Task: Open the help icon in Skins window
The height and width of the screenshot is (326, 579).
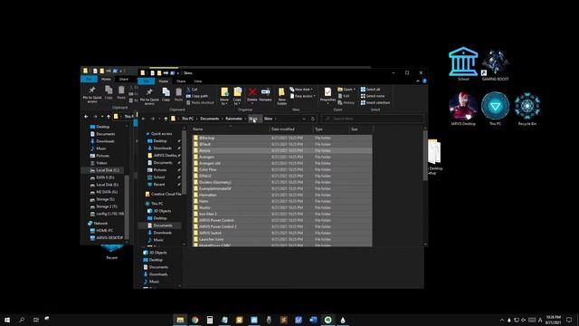Action: [424, 81]
